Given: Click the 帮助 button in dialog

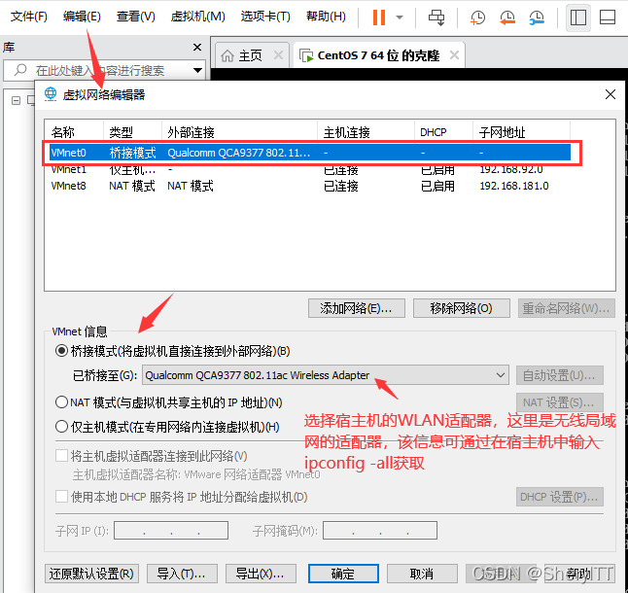Looking at the screenshot, I should [579, 574].
